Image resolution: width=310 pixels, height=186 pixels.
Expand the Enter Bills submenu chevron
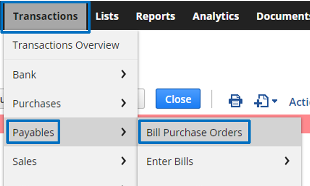[287, 161]
